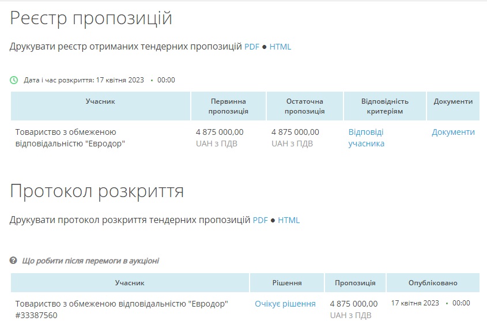The height and width of the screenshot is (321, 487).
Task: Click 'Рішення' column header
Action: [287, 283]
